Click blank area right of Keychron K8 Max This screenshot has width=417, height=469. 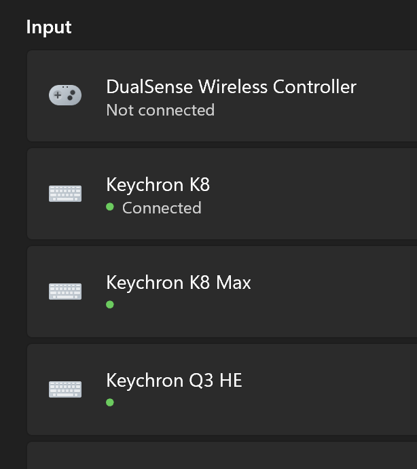340,292
